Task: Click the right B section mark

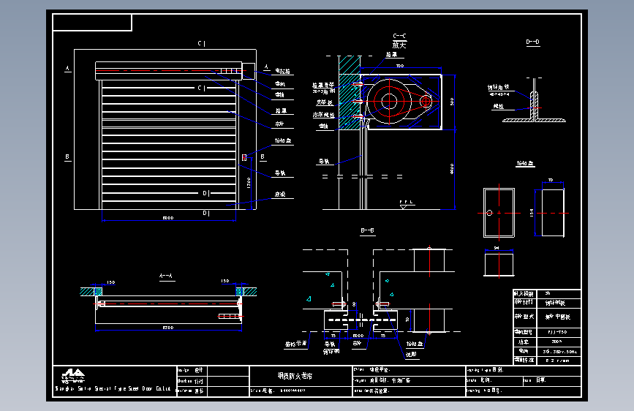Action: pyautogui.click(x=263, y=157)
